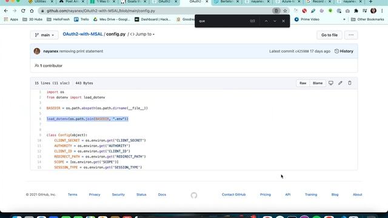Click the Go to file button
The width and height of the screenshot is (388, 218).
click(x=329, y=35)
